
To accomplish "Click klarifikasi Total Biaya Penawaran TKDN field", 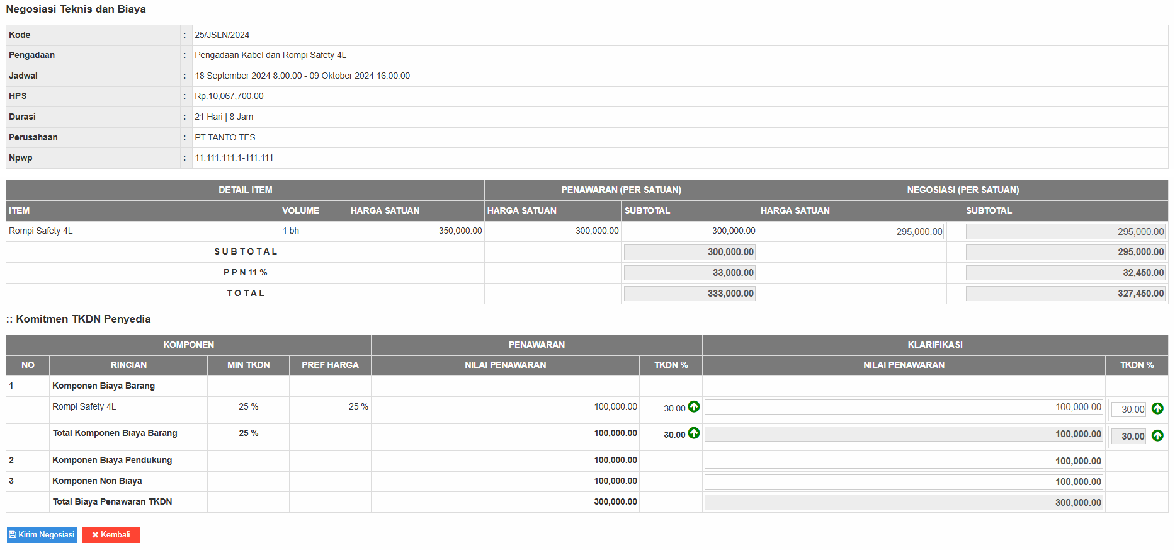I will pyautogui.click(x=904, y=503).
